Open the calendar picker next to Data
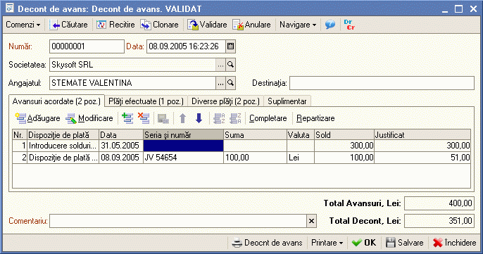 pyautogui.click(x=230, y=46)
